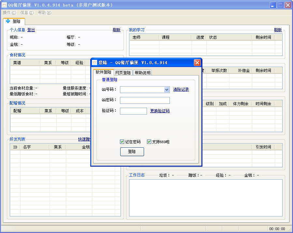Select the 软件登陆 tab
The image size is (293, 233).
(103, 72)
